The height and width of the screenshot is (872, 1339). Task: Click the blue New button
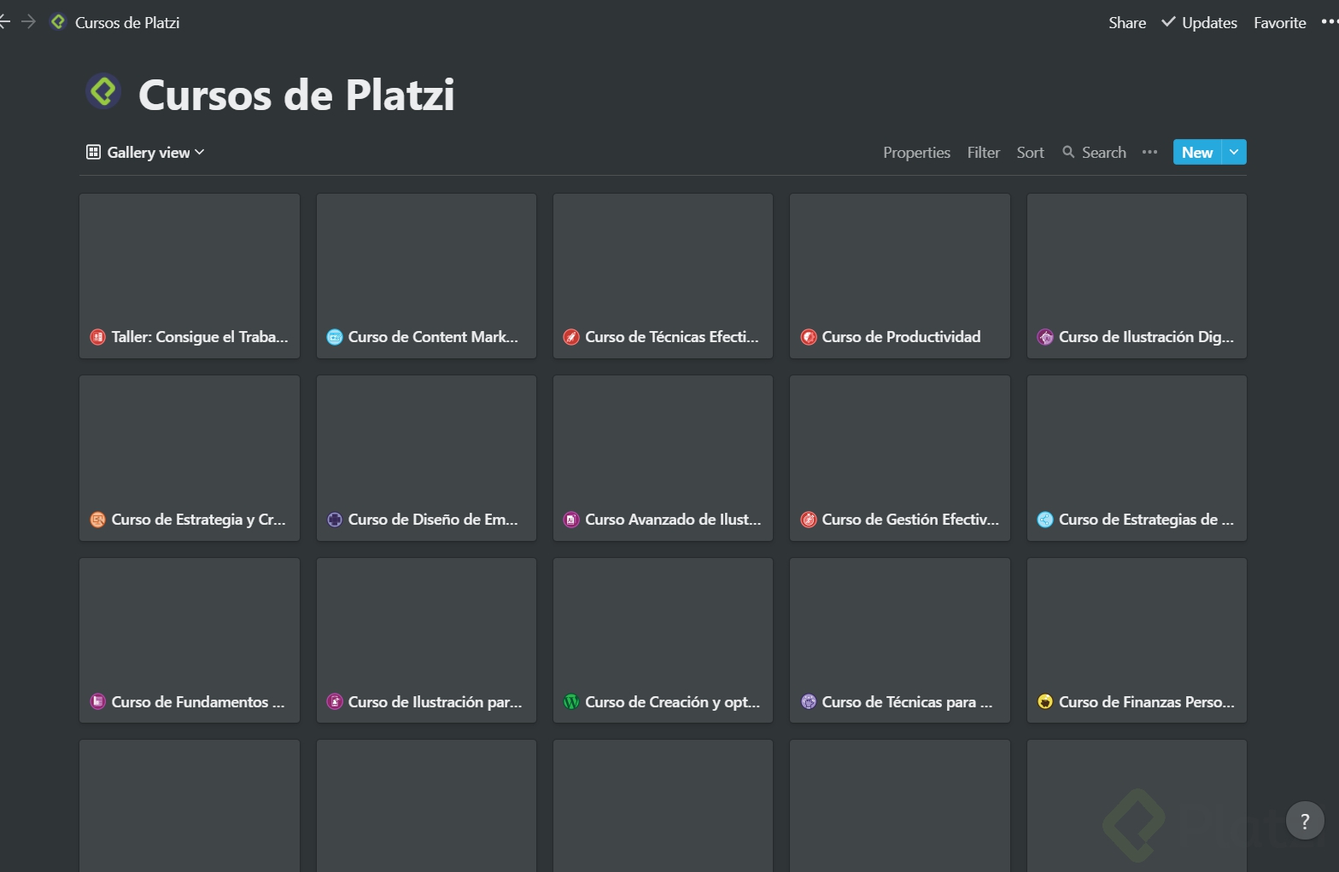pyautogui.click(x=1197, y=152)
